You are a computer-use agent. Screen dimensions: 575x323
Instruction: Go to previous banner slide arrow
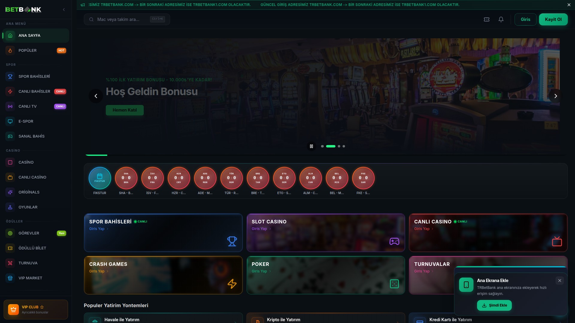(96, 96)
